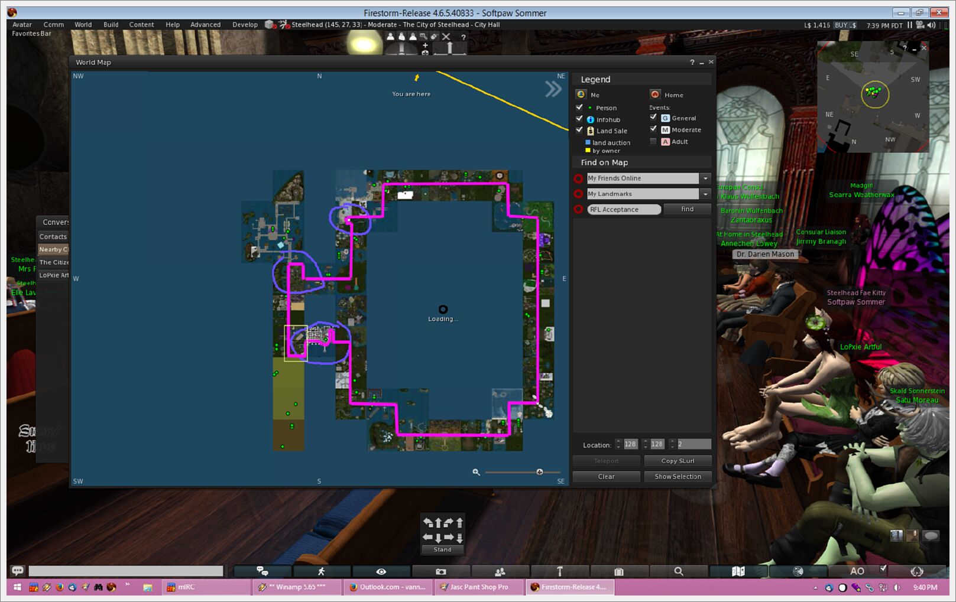Open the Build menu
Screen dimensions: 956x602
(x=111, y=25)
